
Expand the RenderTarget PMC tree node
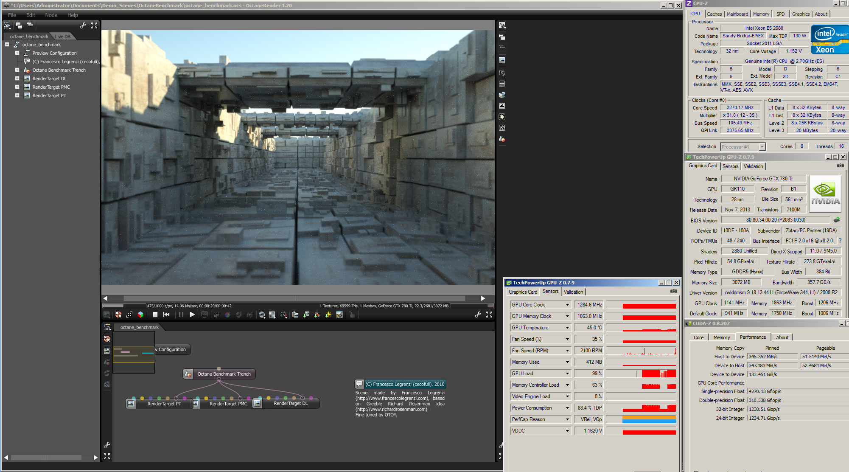17,87
